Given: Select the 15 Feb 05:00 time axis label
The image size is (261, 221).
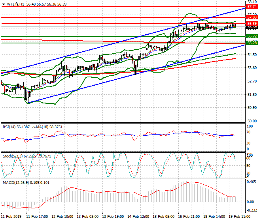Looking at the screenshot, I should (163, 217).
